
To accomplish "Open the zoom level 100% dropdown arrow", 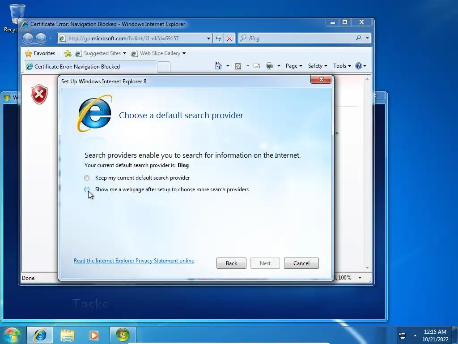I will click(360, 278).
